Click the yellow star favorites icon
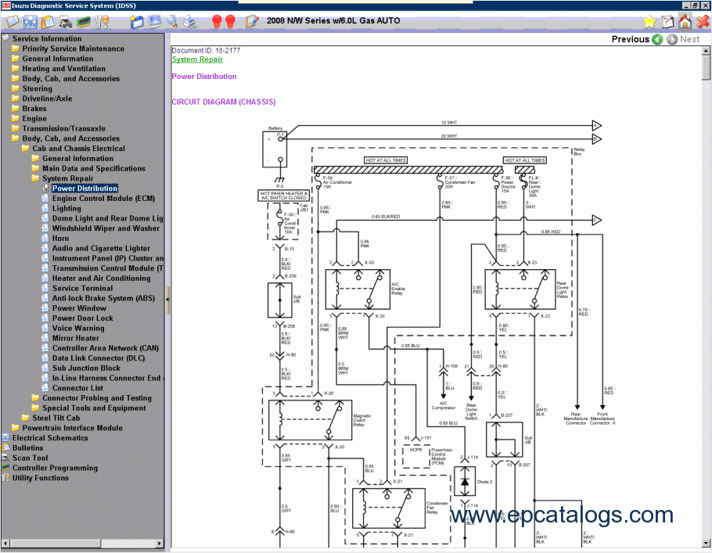 click(649, 22)
